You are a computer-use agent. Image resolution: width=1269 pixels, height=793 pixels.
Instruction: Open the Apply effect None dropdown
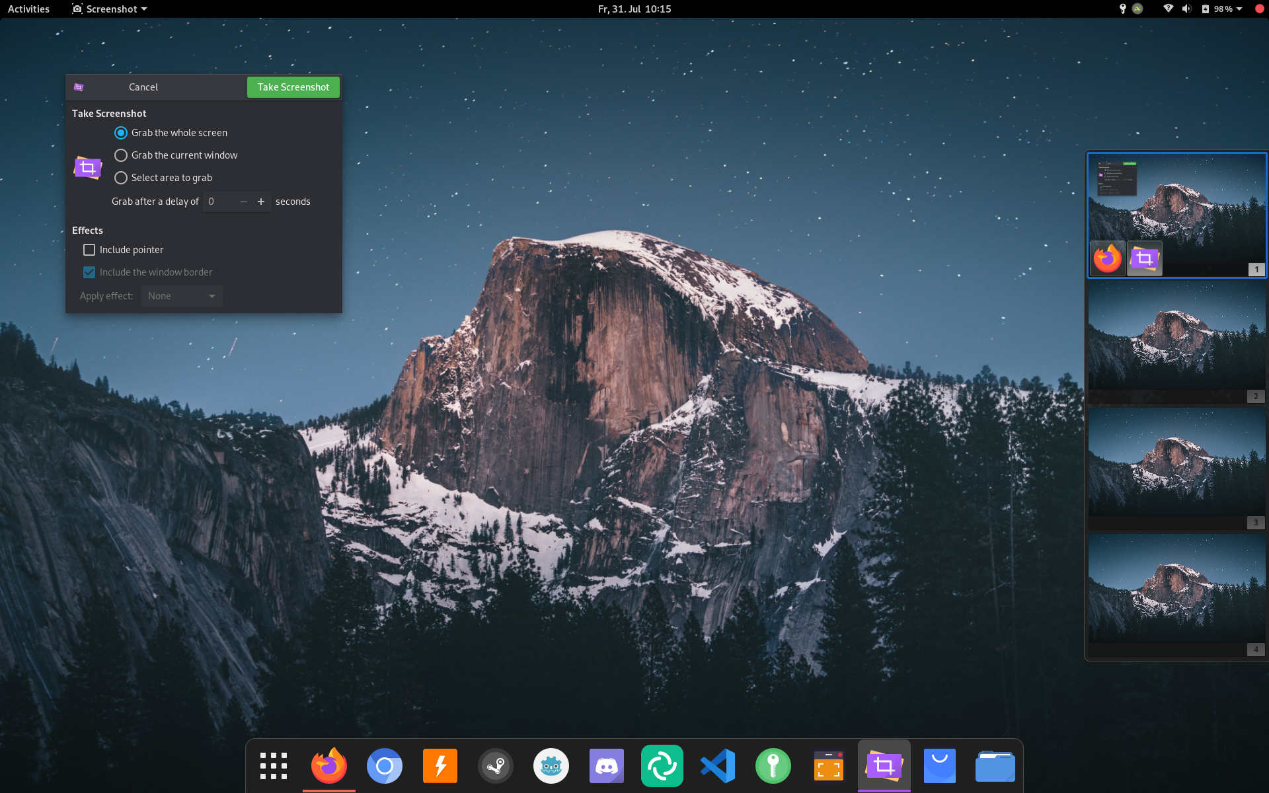[x=182, y=296]
